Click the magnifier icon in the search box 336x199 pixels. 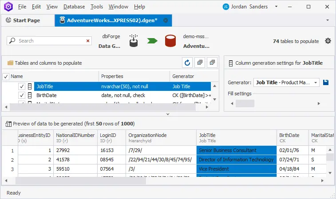[x=12, y=40]
